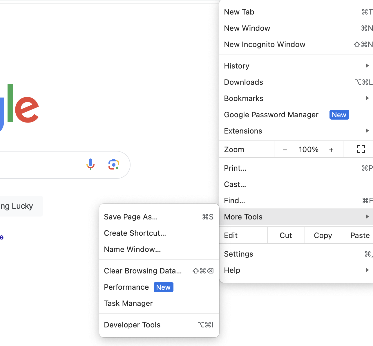Enter fullscreen using the zoom row icon
The width and height of the screenshot is (373, 346).
[361, 149]
